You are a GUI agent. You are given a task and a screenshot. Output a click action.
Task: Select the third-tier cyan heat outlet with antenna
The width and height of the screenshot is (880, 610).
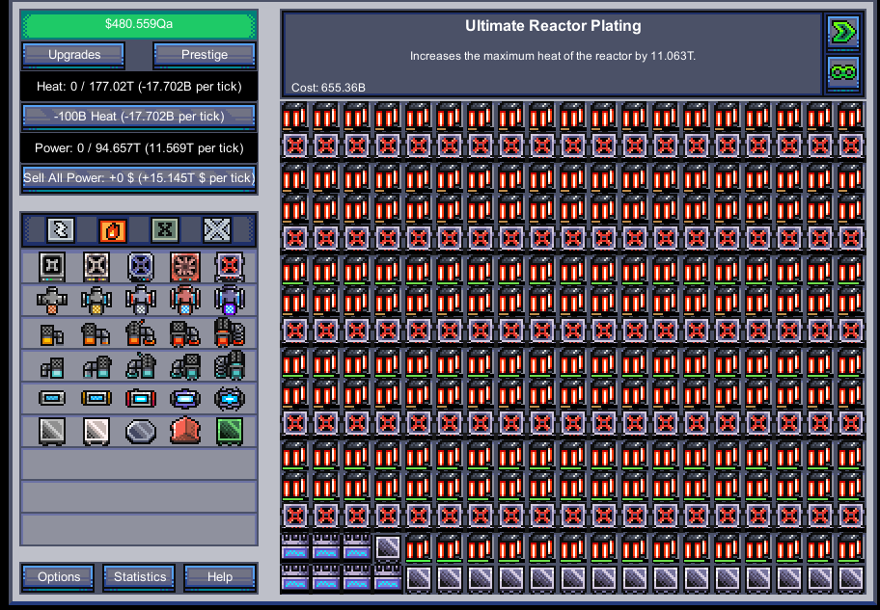140,365
